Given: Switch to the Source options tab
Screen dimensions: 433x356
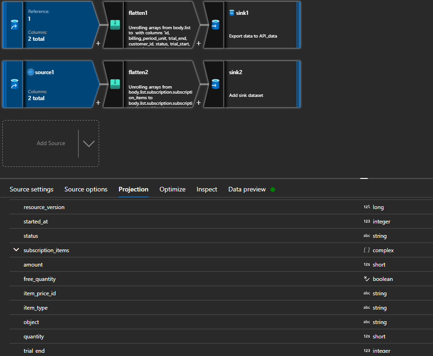Looking at the screenshot, I should pos(86,189).
